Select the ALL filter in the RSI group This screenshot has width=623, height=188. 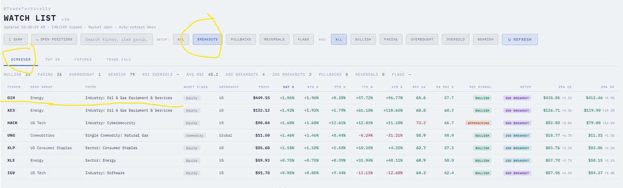(338, 39)
